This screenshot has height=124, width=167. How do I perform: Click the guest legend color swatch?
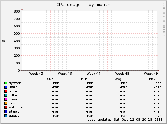click(x=6, y=116)
